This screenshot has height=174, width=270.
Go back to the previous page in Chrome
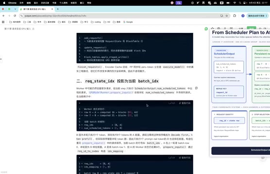[3, 16]
